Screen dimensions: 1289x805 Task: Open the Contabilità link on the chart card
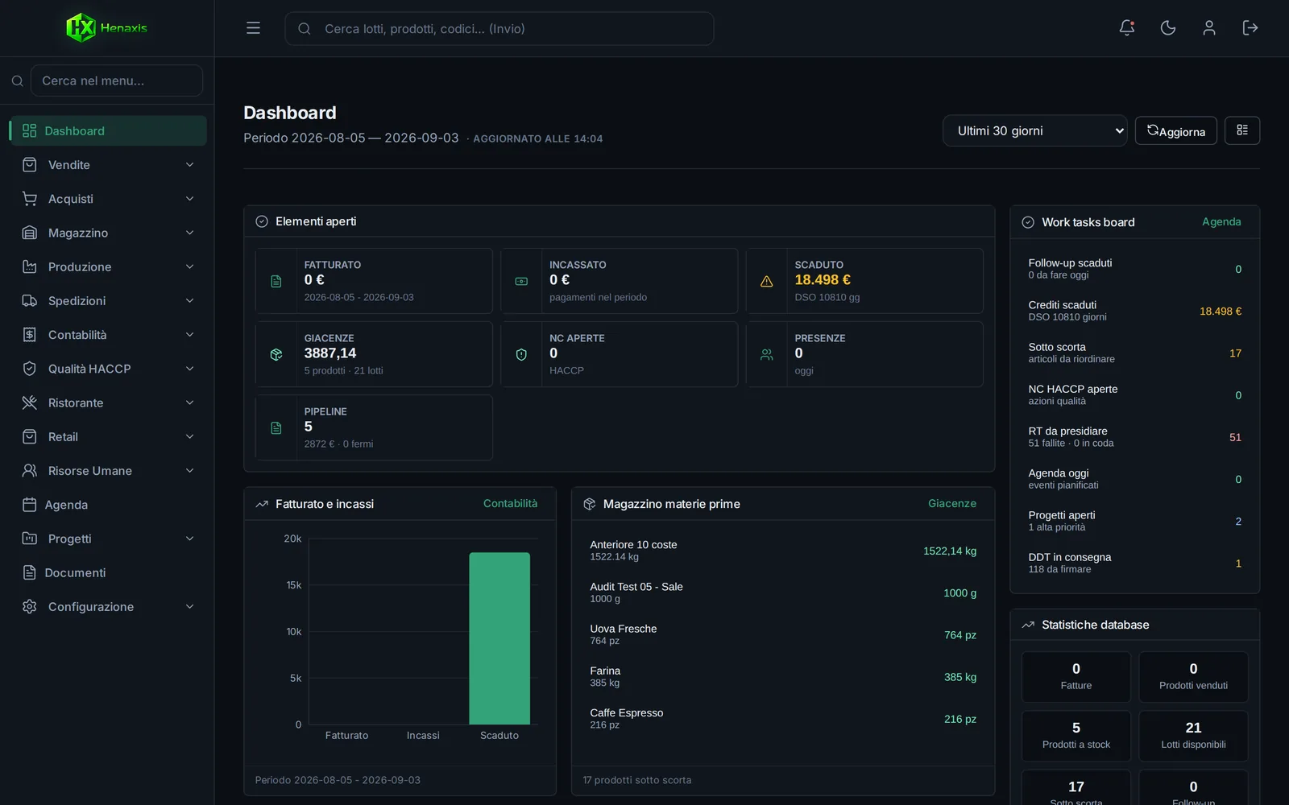pos(510,504)
